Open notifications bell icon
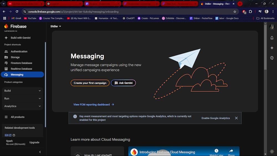 pyautogui.click(x=272, y=38)
